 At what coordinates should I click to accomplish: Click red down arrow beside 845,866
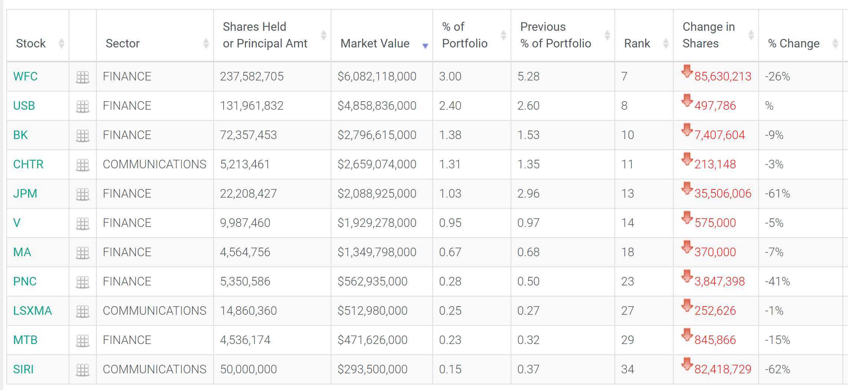687,334
